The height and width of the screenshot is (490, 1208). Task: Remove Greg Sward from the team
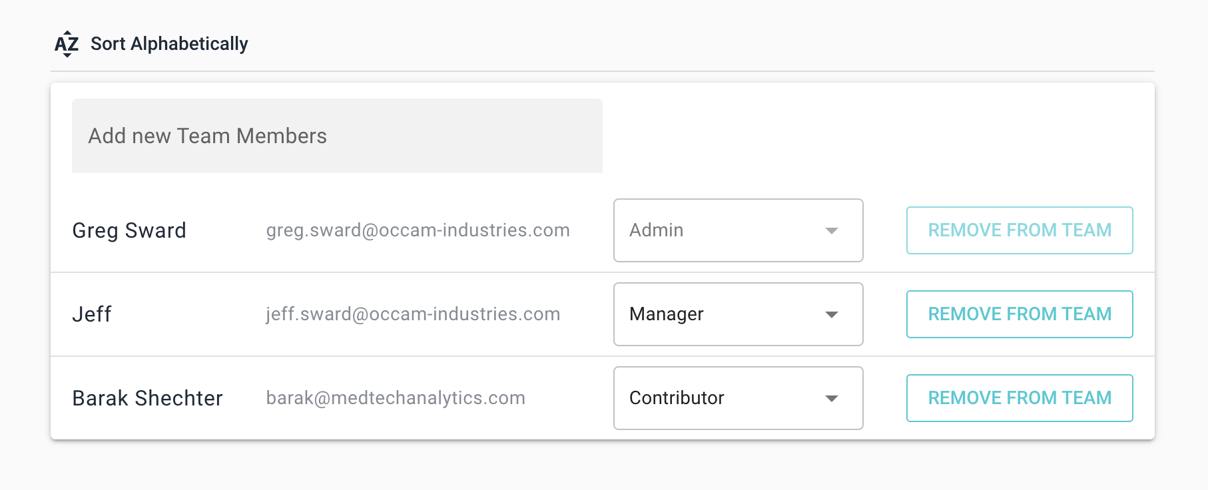pyautogui.click(x=1019, y=230)
